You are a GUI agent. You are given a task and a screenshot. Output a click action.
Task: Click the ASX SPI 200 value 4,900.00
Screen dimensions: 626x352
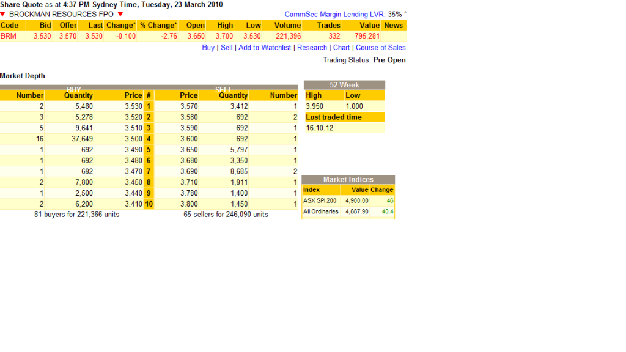coord(357,200)
